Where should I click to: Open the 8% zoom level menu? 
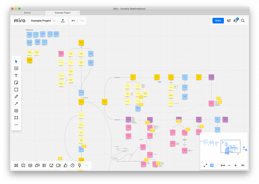point(242,165)
